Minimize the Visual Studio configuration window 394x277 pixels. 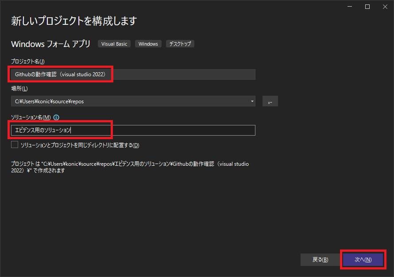[x=349, y=7]
